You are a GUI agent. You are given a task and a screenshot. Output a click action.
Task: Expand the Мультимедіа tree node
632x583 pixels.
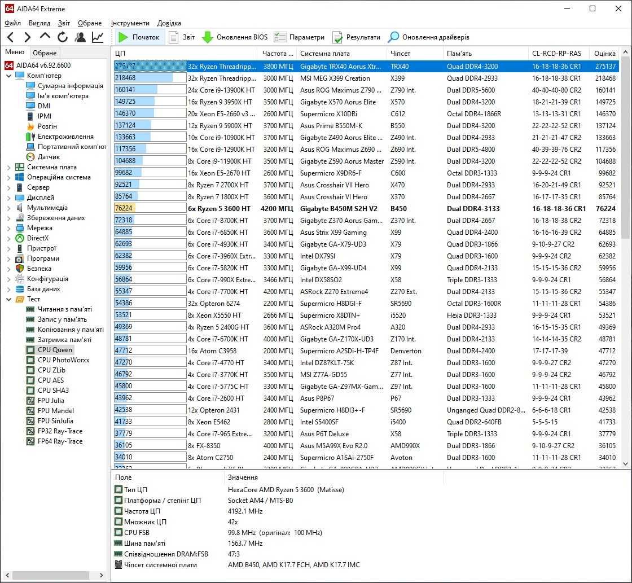8,208
